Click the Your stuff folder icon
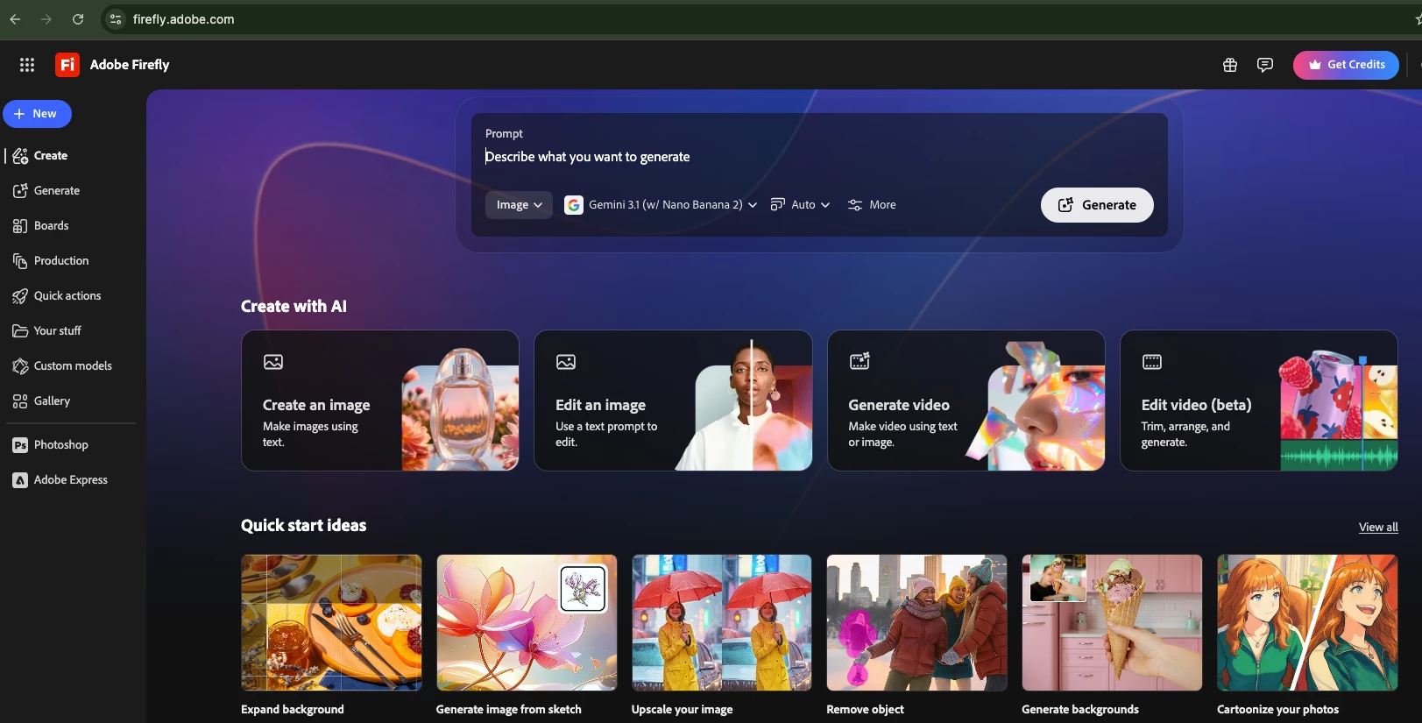The width and height of the screenshot is (1422, 723). 20,331
